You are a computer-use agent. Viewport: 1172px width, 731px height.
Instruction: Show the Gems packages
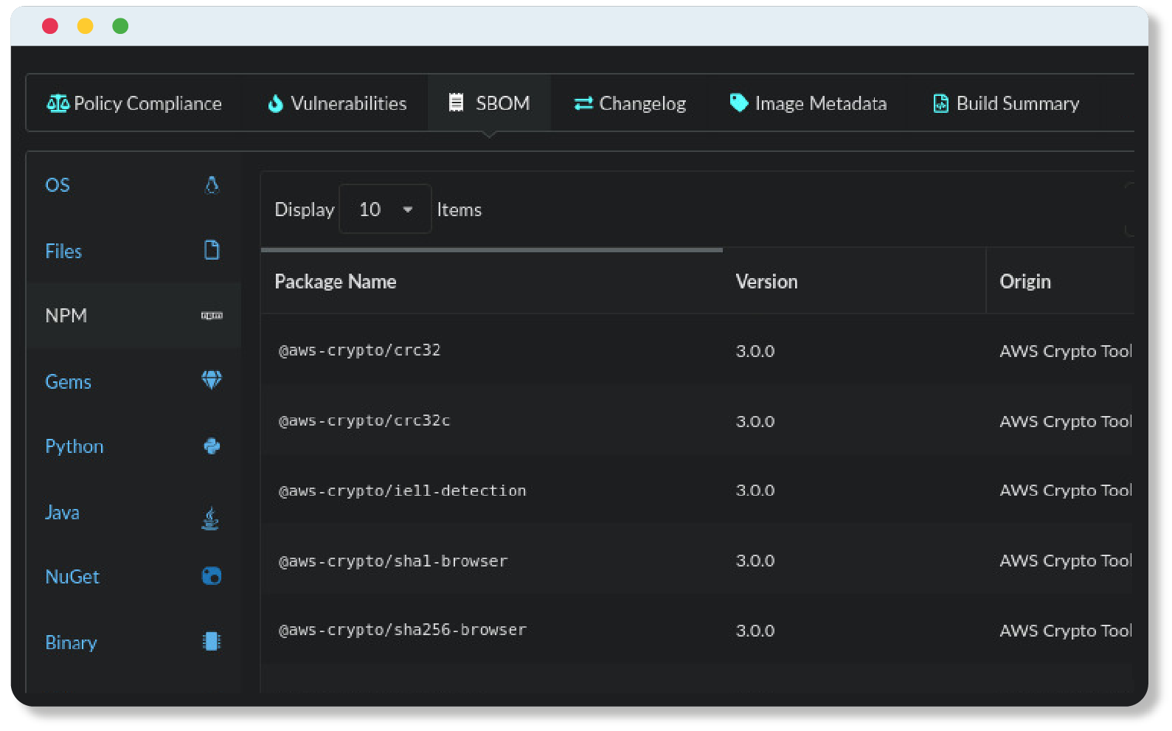tap(134, 381)
